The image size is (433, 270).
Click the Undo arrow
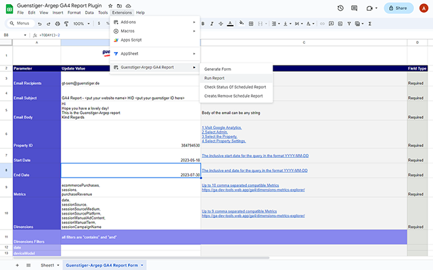40,24
